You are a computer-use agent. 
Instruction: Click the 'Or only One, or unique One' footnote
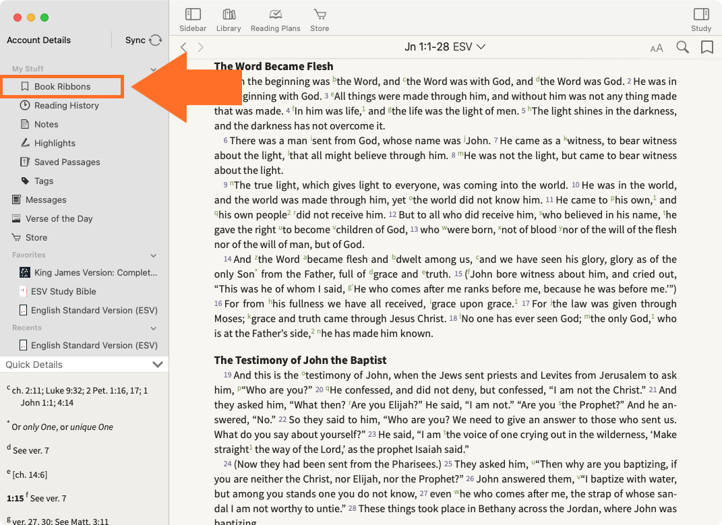click(60, 427)
